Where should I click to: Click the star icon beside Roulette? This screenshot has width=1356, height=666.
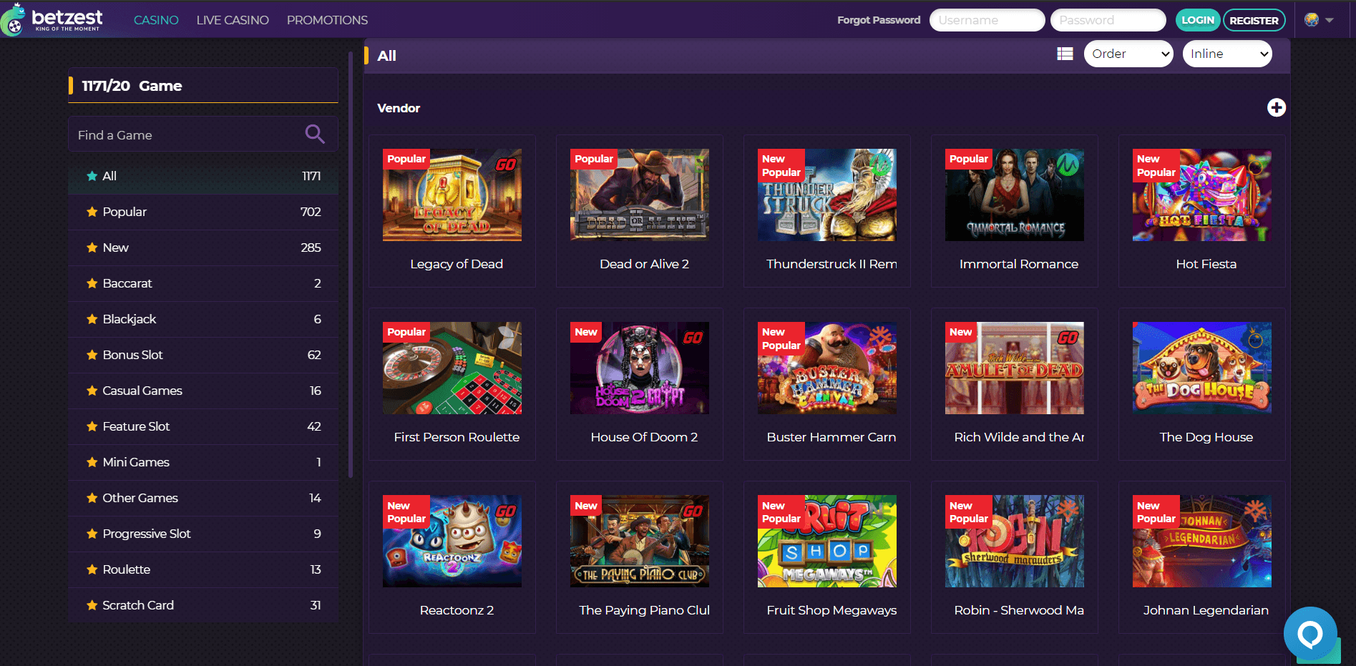pos(92,569)
